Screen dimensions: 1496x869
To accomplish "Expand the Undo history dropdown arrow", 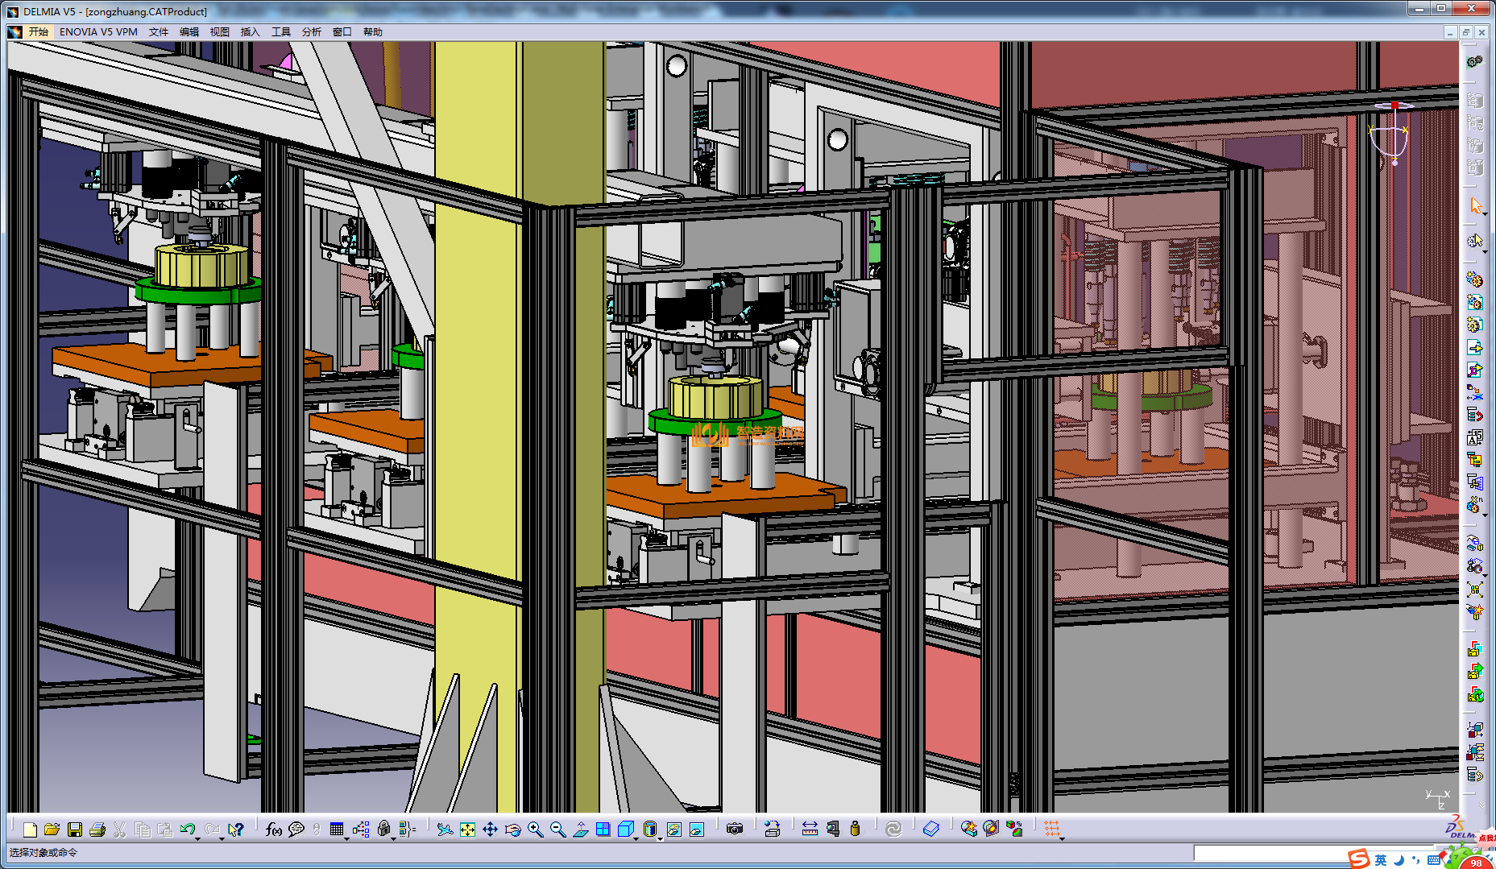I will (x=198, y=838).
